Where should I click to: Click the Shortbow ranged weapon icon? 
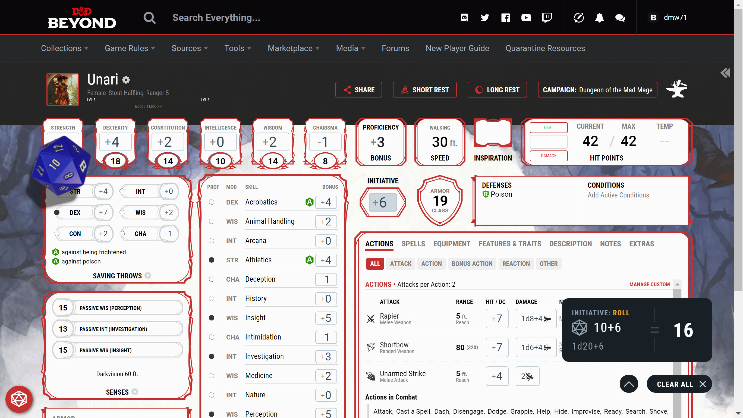(x=371, y=347)
